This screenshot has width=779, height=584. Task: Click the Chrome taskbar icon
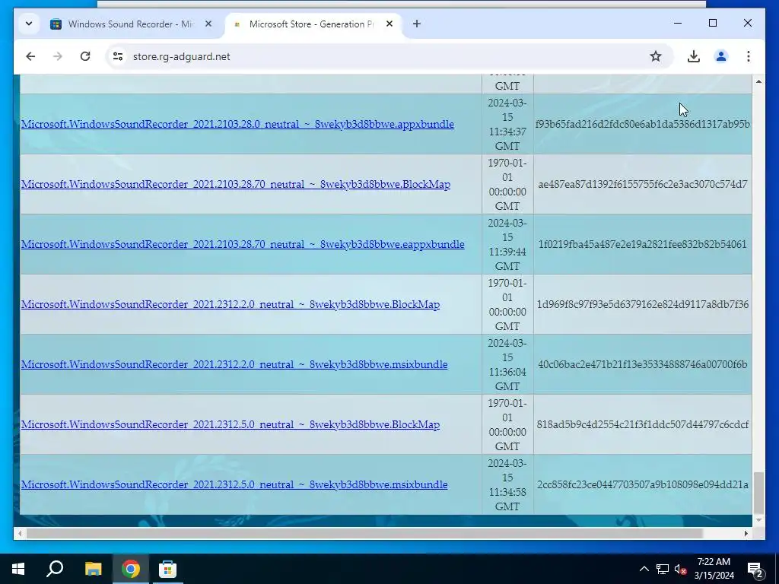131,569
